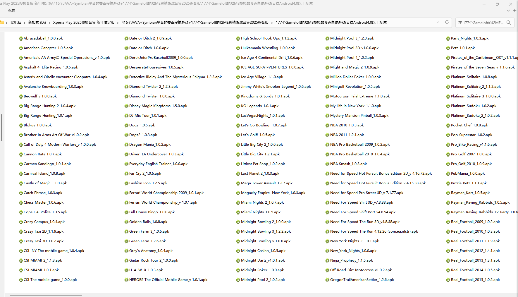Select Might and Magic 2_1.0.9.apk
This screenshot has width=518, height=297.
coord(355,67)
